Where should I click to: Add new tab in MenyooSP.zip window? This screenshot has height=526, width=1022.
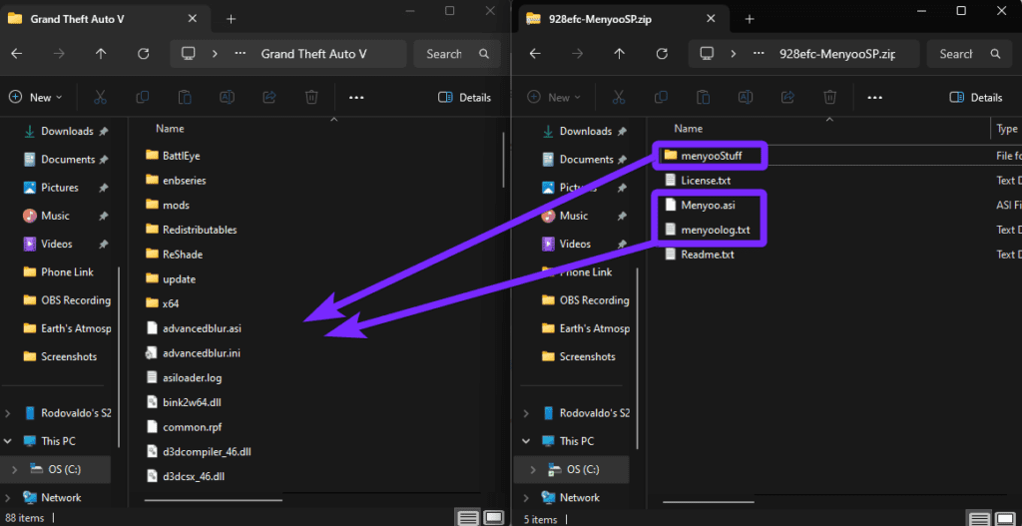pos(750,19)
